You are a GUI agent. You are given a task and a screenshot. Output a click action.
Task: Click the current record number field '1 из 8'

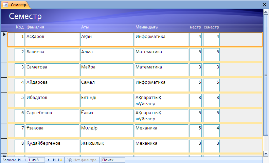tap(36, 160)
